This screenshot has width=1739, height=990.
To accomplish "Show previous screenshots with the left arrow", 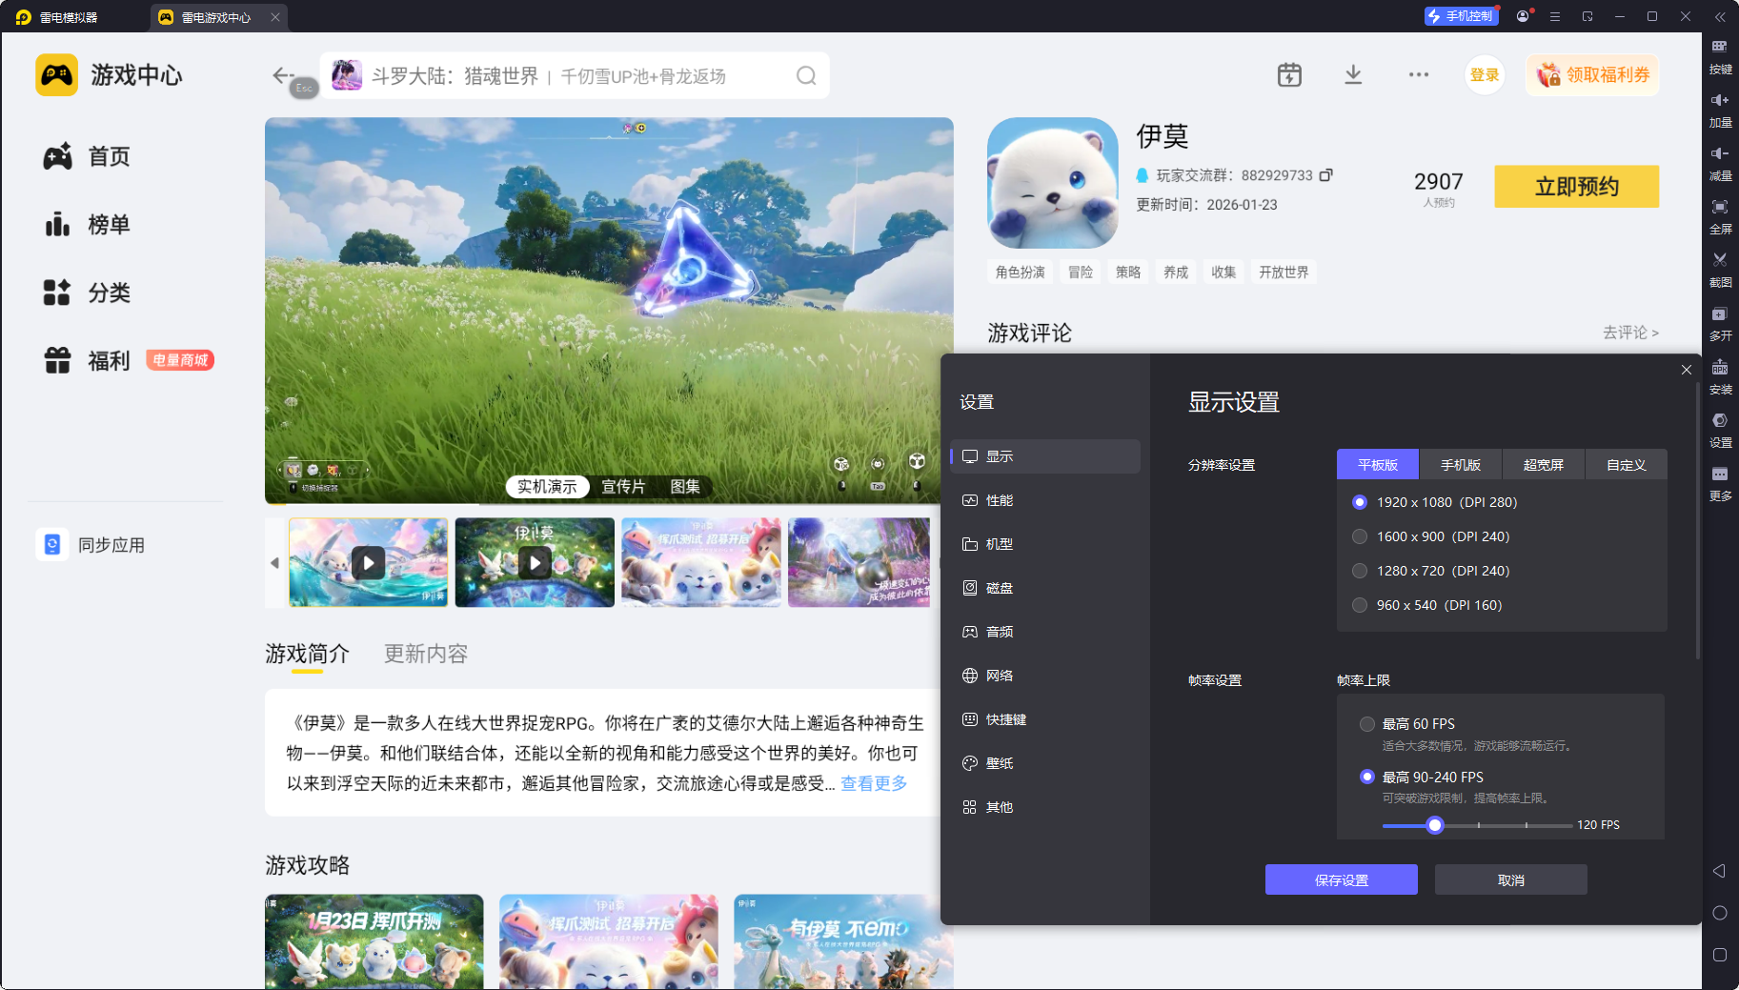I will click(x=274, y=563).
